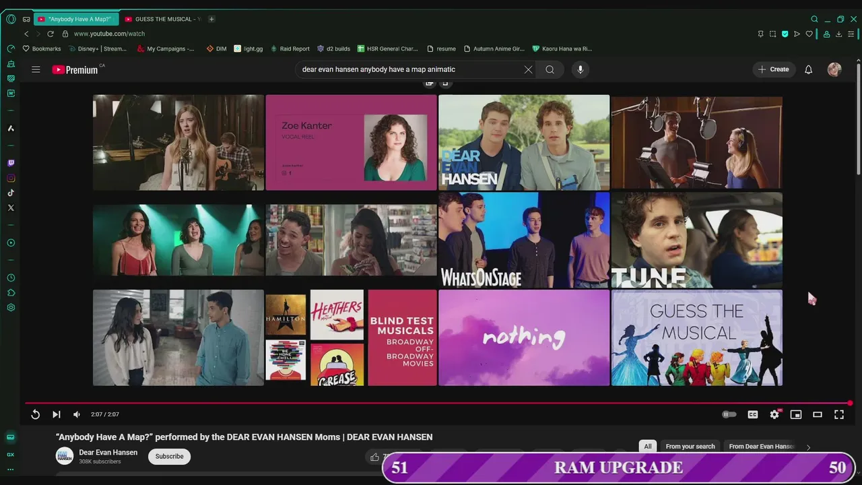
Task: Open YouTube Create menu button
Action: point(773,69)
